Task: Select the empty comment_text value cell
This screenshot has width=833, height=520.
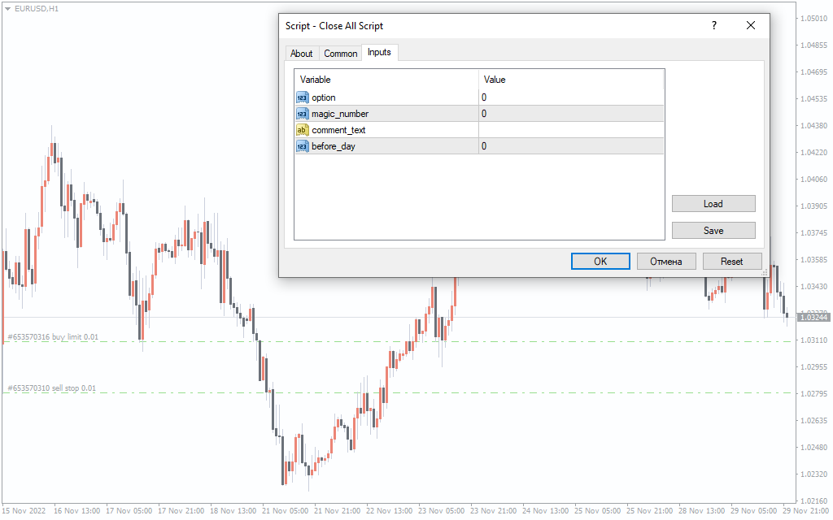Action: [570, 130]
